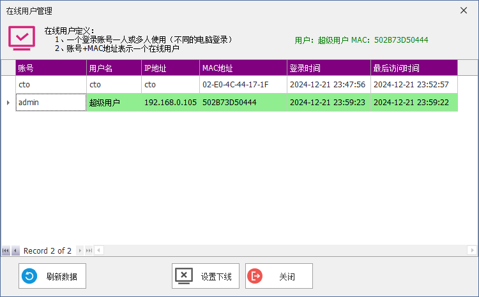Click last access 2024-12-21 23:52:57
The image size is (479, 297).
(x=414, y=85)
